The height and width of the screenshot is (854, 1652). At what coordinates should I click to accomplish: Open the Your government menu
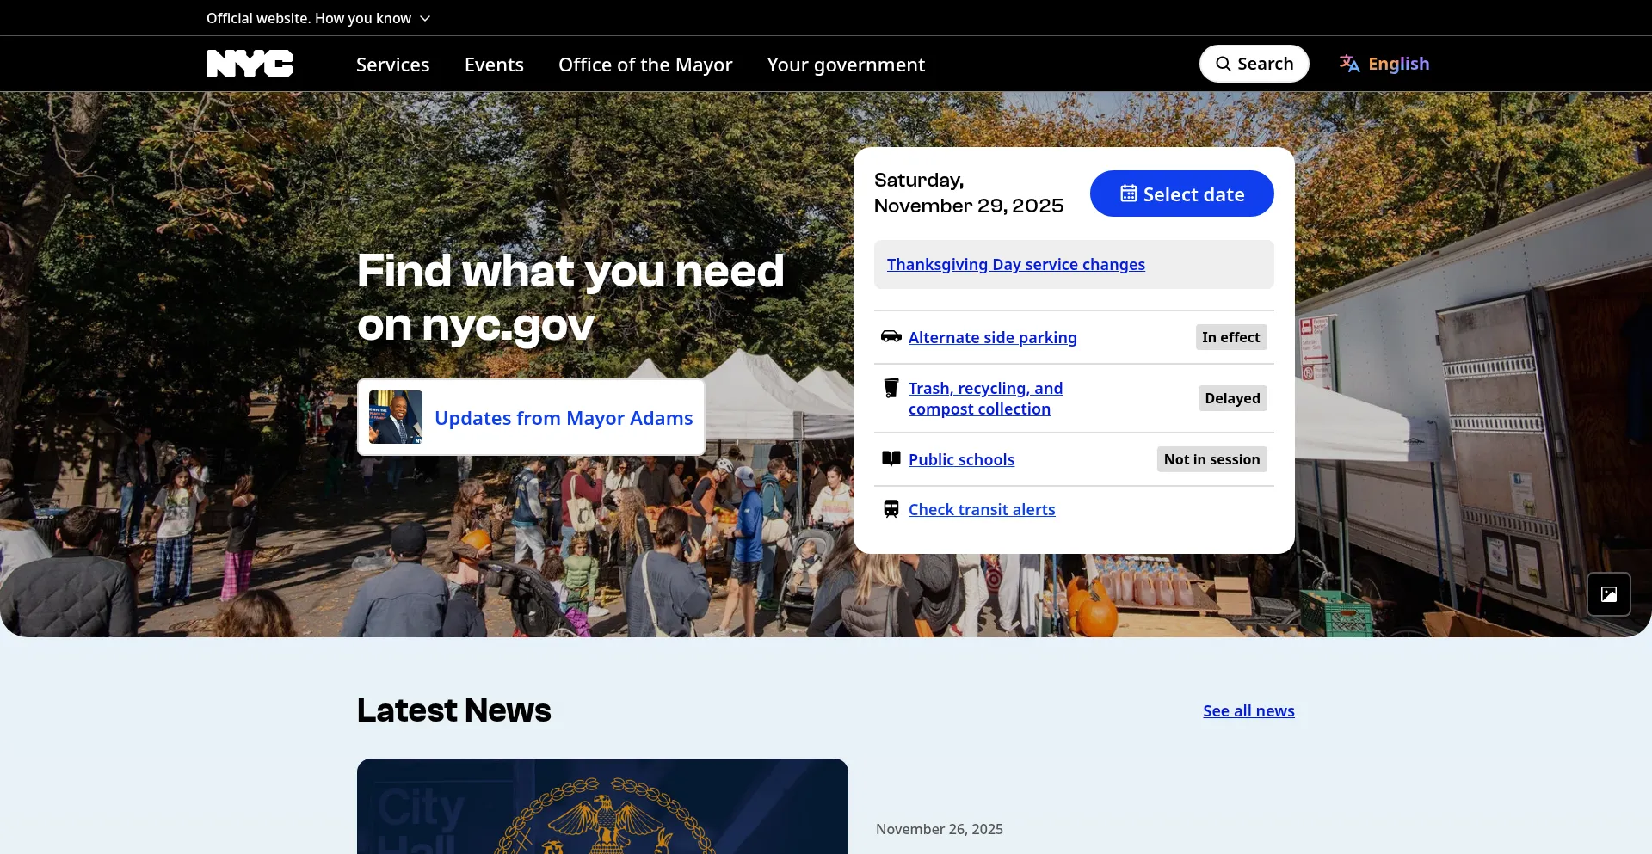(846, 65)
